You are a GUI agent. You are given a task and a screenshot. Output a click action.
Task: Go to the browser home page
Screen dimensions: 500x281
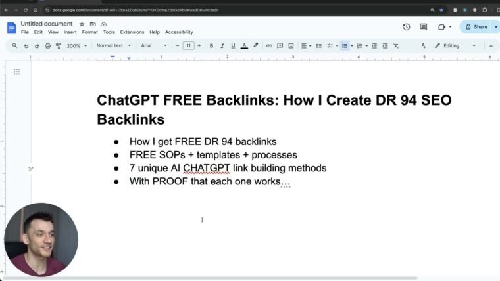coord(36,10)
